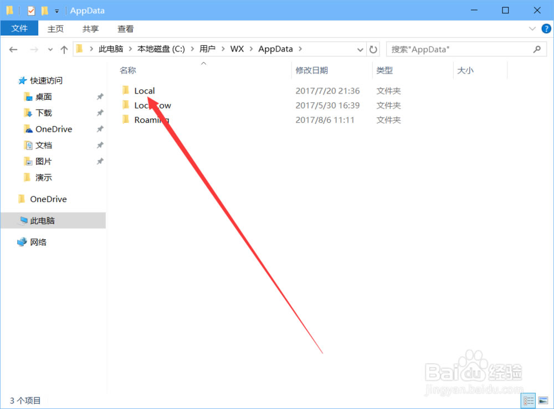554x409 pixels.
Task: Open the Help question mark icon
Action: click(x=546, y=29)
